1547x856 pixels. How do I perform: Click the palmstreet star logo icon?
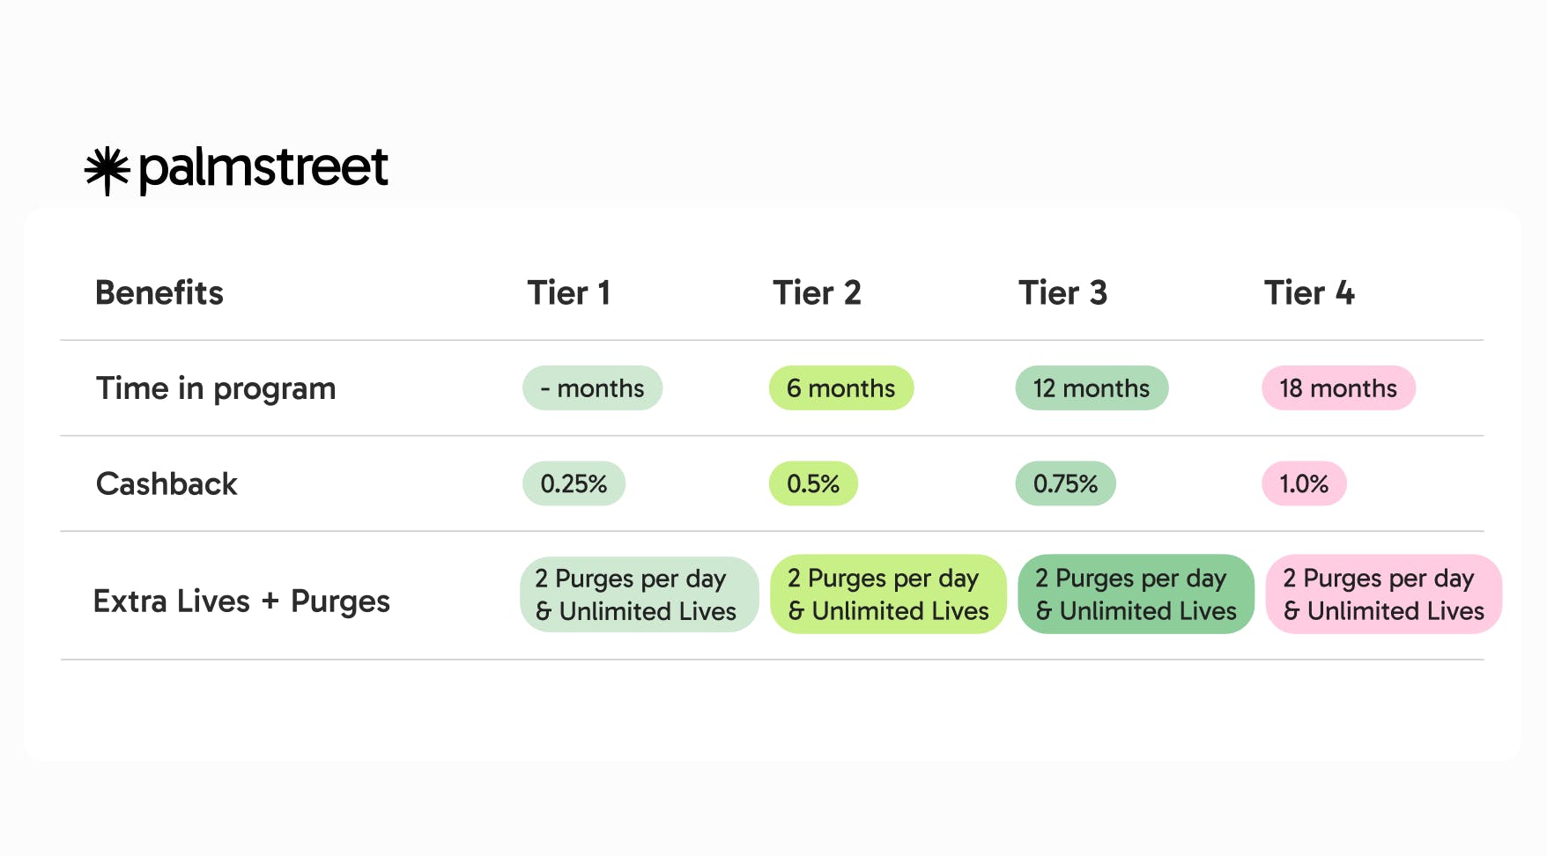107,170
